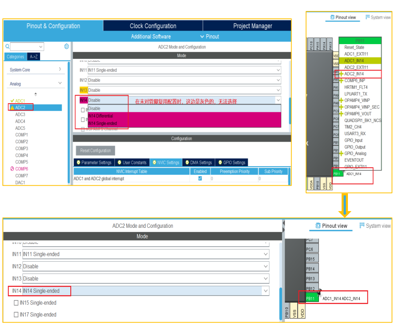This screenshot has width=397, height=336.
Task: Open the NVIC Settings tab
Action: pyautogui.click(x=166, y=162)
